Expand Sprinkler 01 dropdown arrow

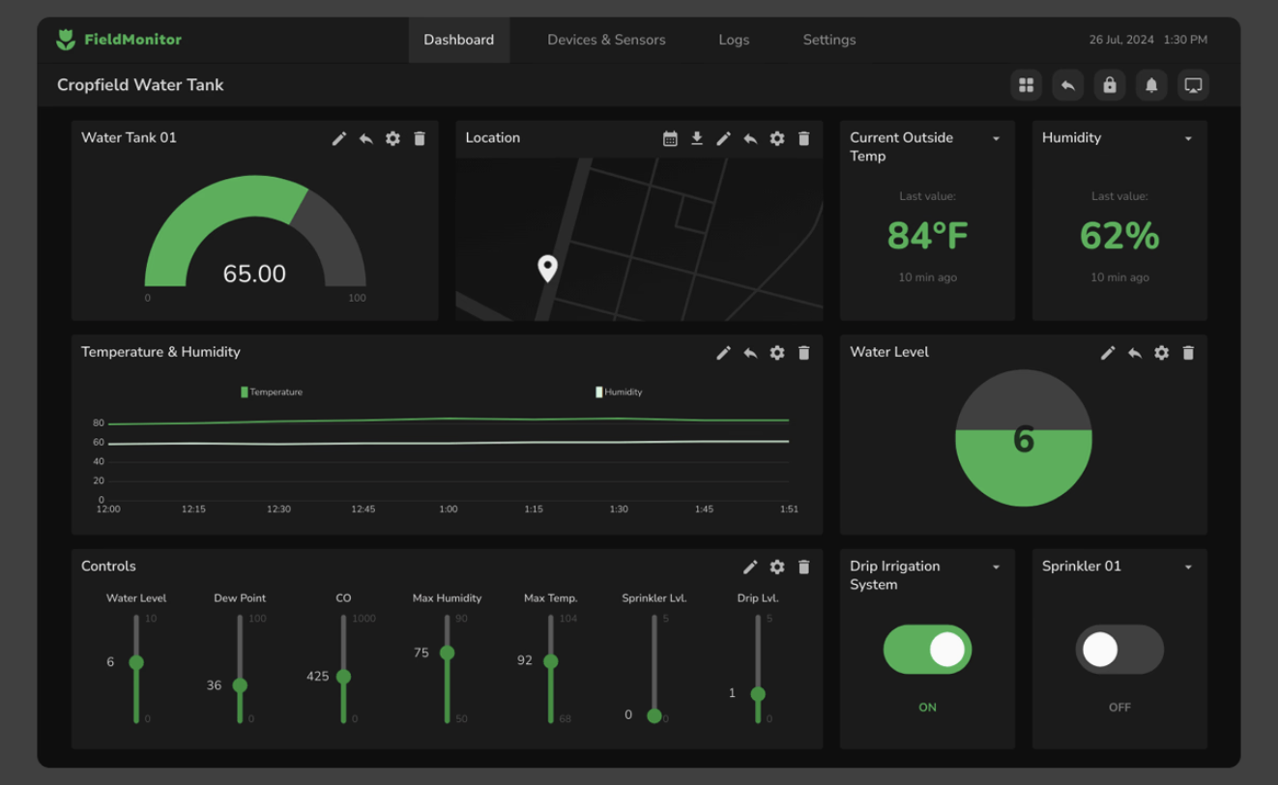(1188, 567)
